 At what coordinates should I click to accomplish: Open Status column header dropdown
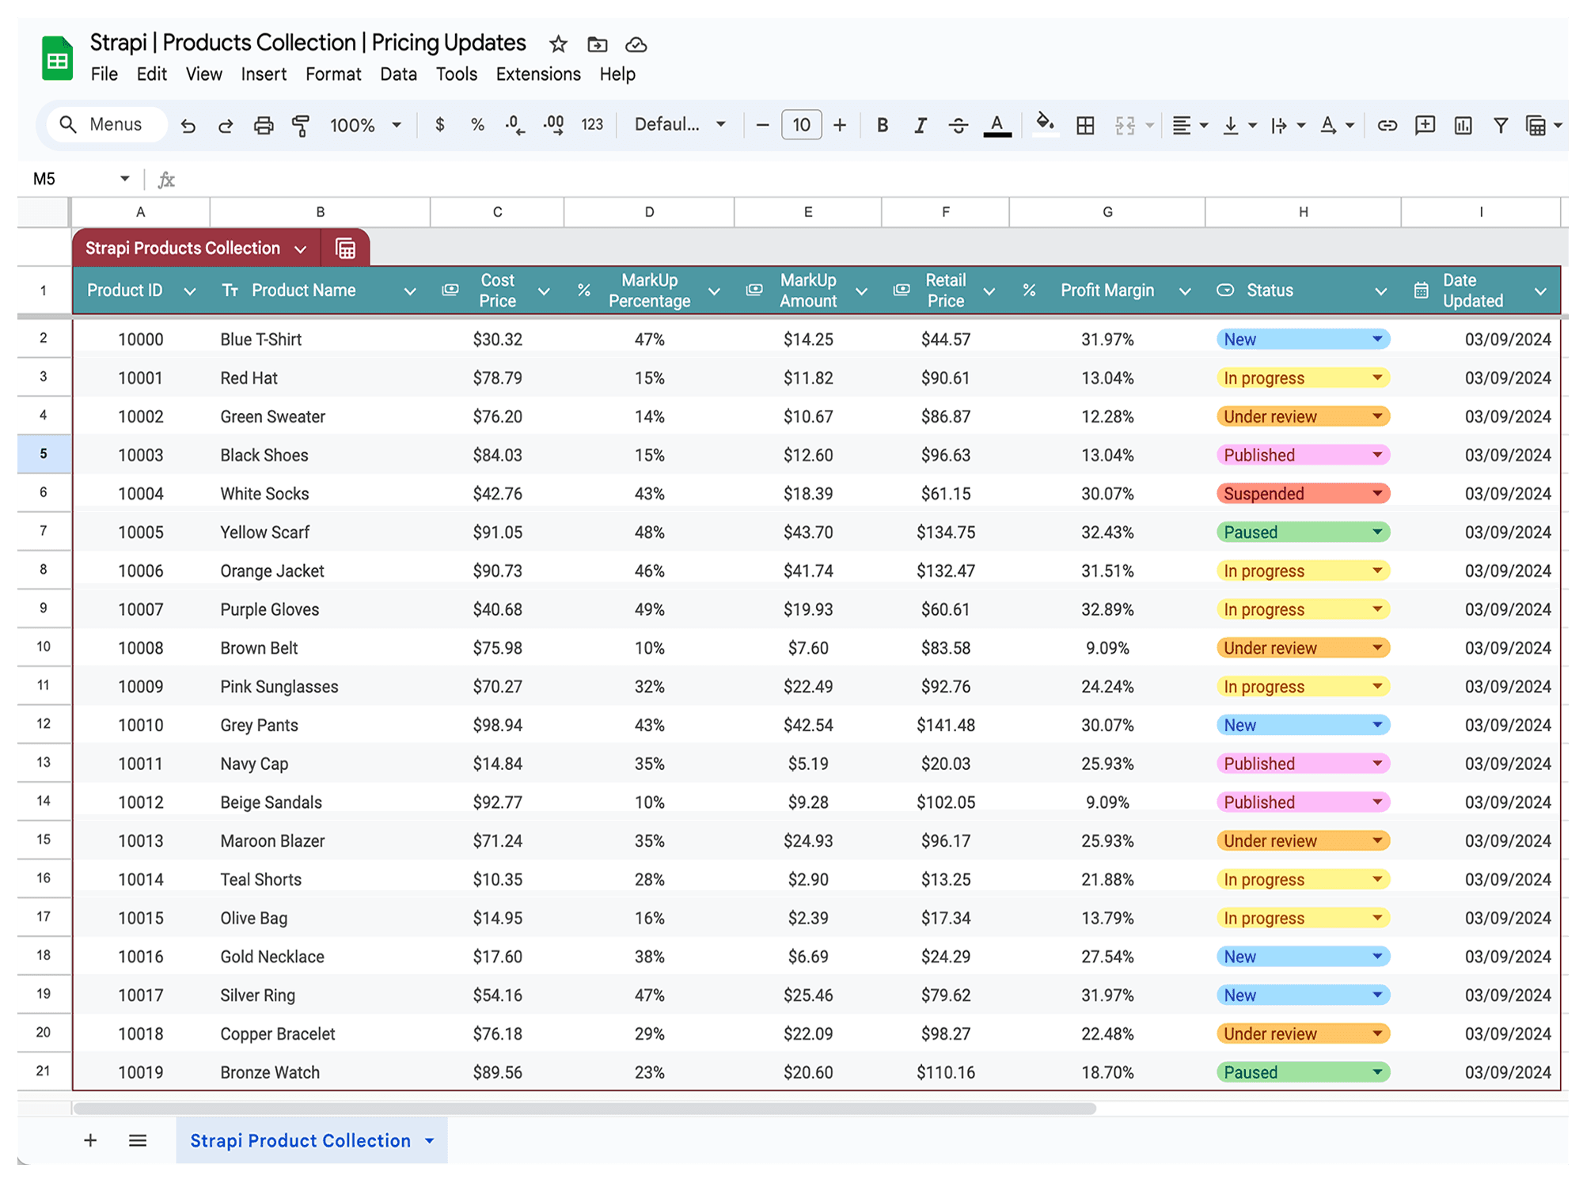1381,291
